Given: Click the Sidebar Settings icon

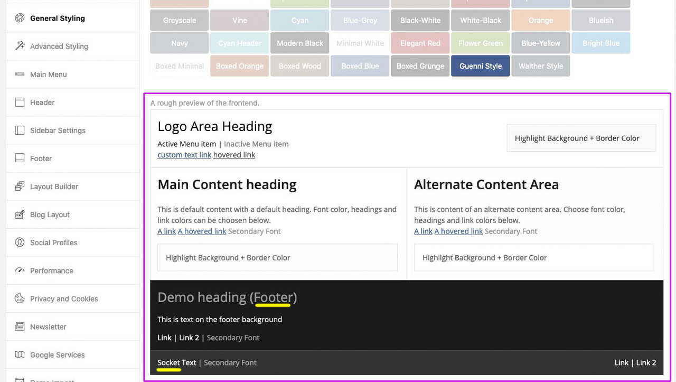Looking at the screenshot, I should point(20,130).
